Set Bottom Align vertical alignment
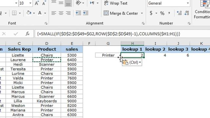The height and width of the screenshot is (118, 210). click(x=68, y=3)
